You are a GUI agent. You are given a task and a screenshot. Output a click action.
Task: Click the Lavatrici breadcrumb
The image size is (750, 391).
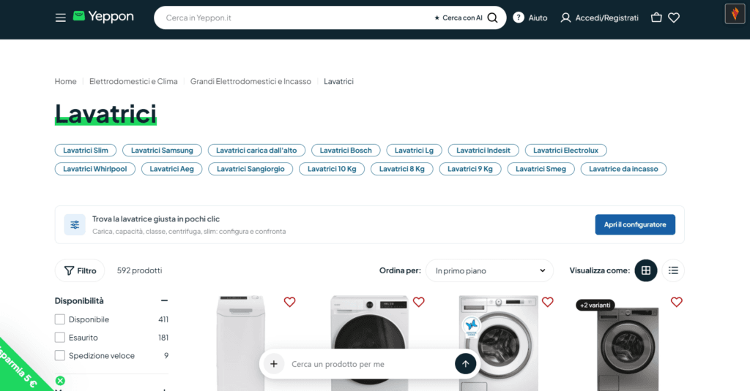[x=338, y=81]
